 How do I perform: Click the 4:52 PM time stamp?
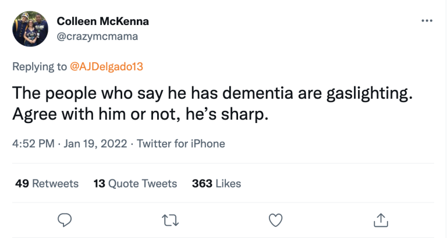pos(34,143)
